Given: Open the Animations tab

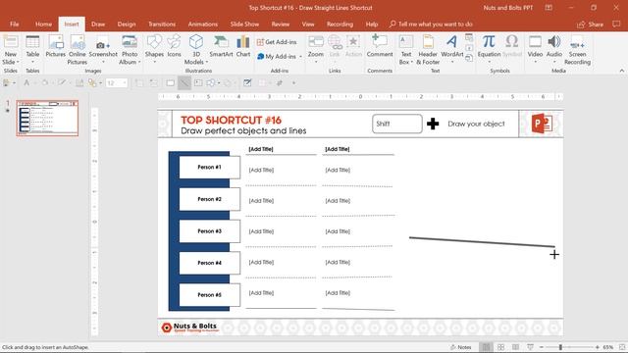Looking at the screenshot, I should pos(203,24).
